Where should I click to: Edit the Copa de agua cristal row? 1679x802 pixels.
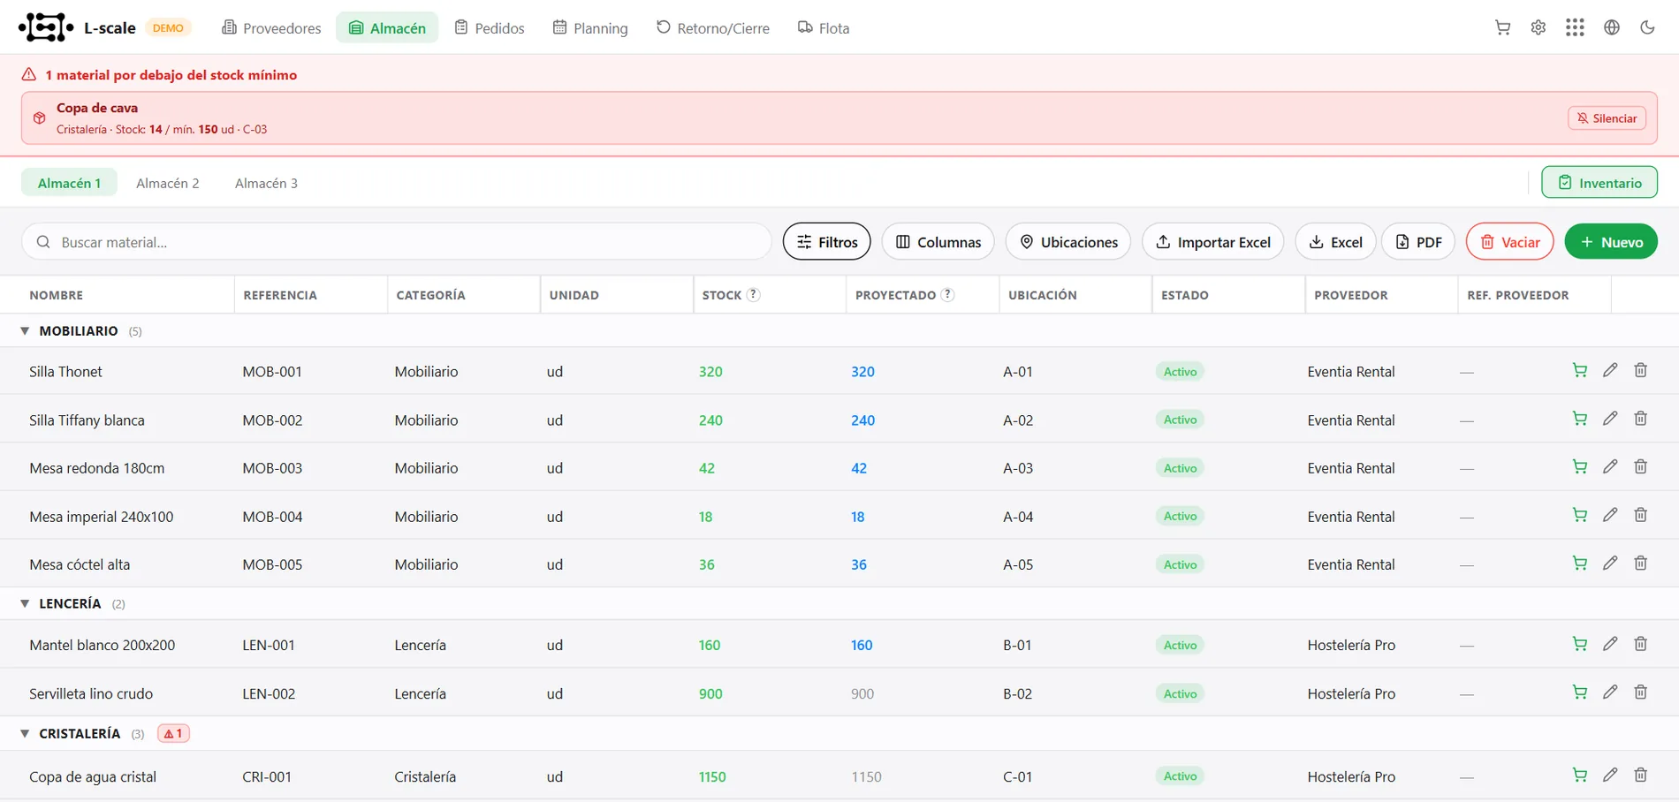(1610, 776)
